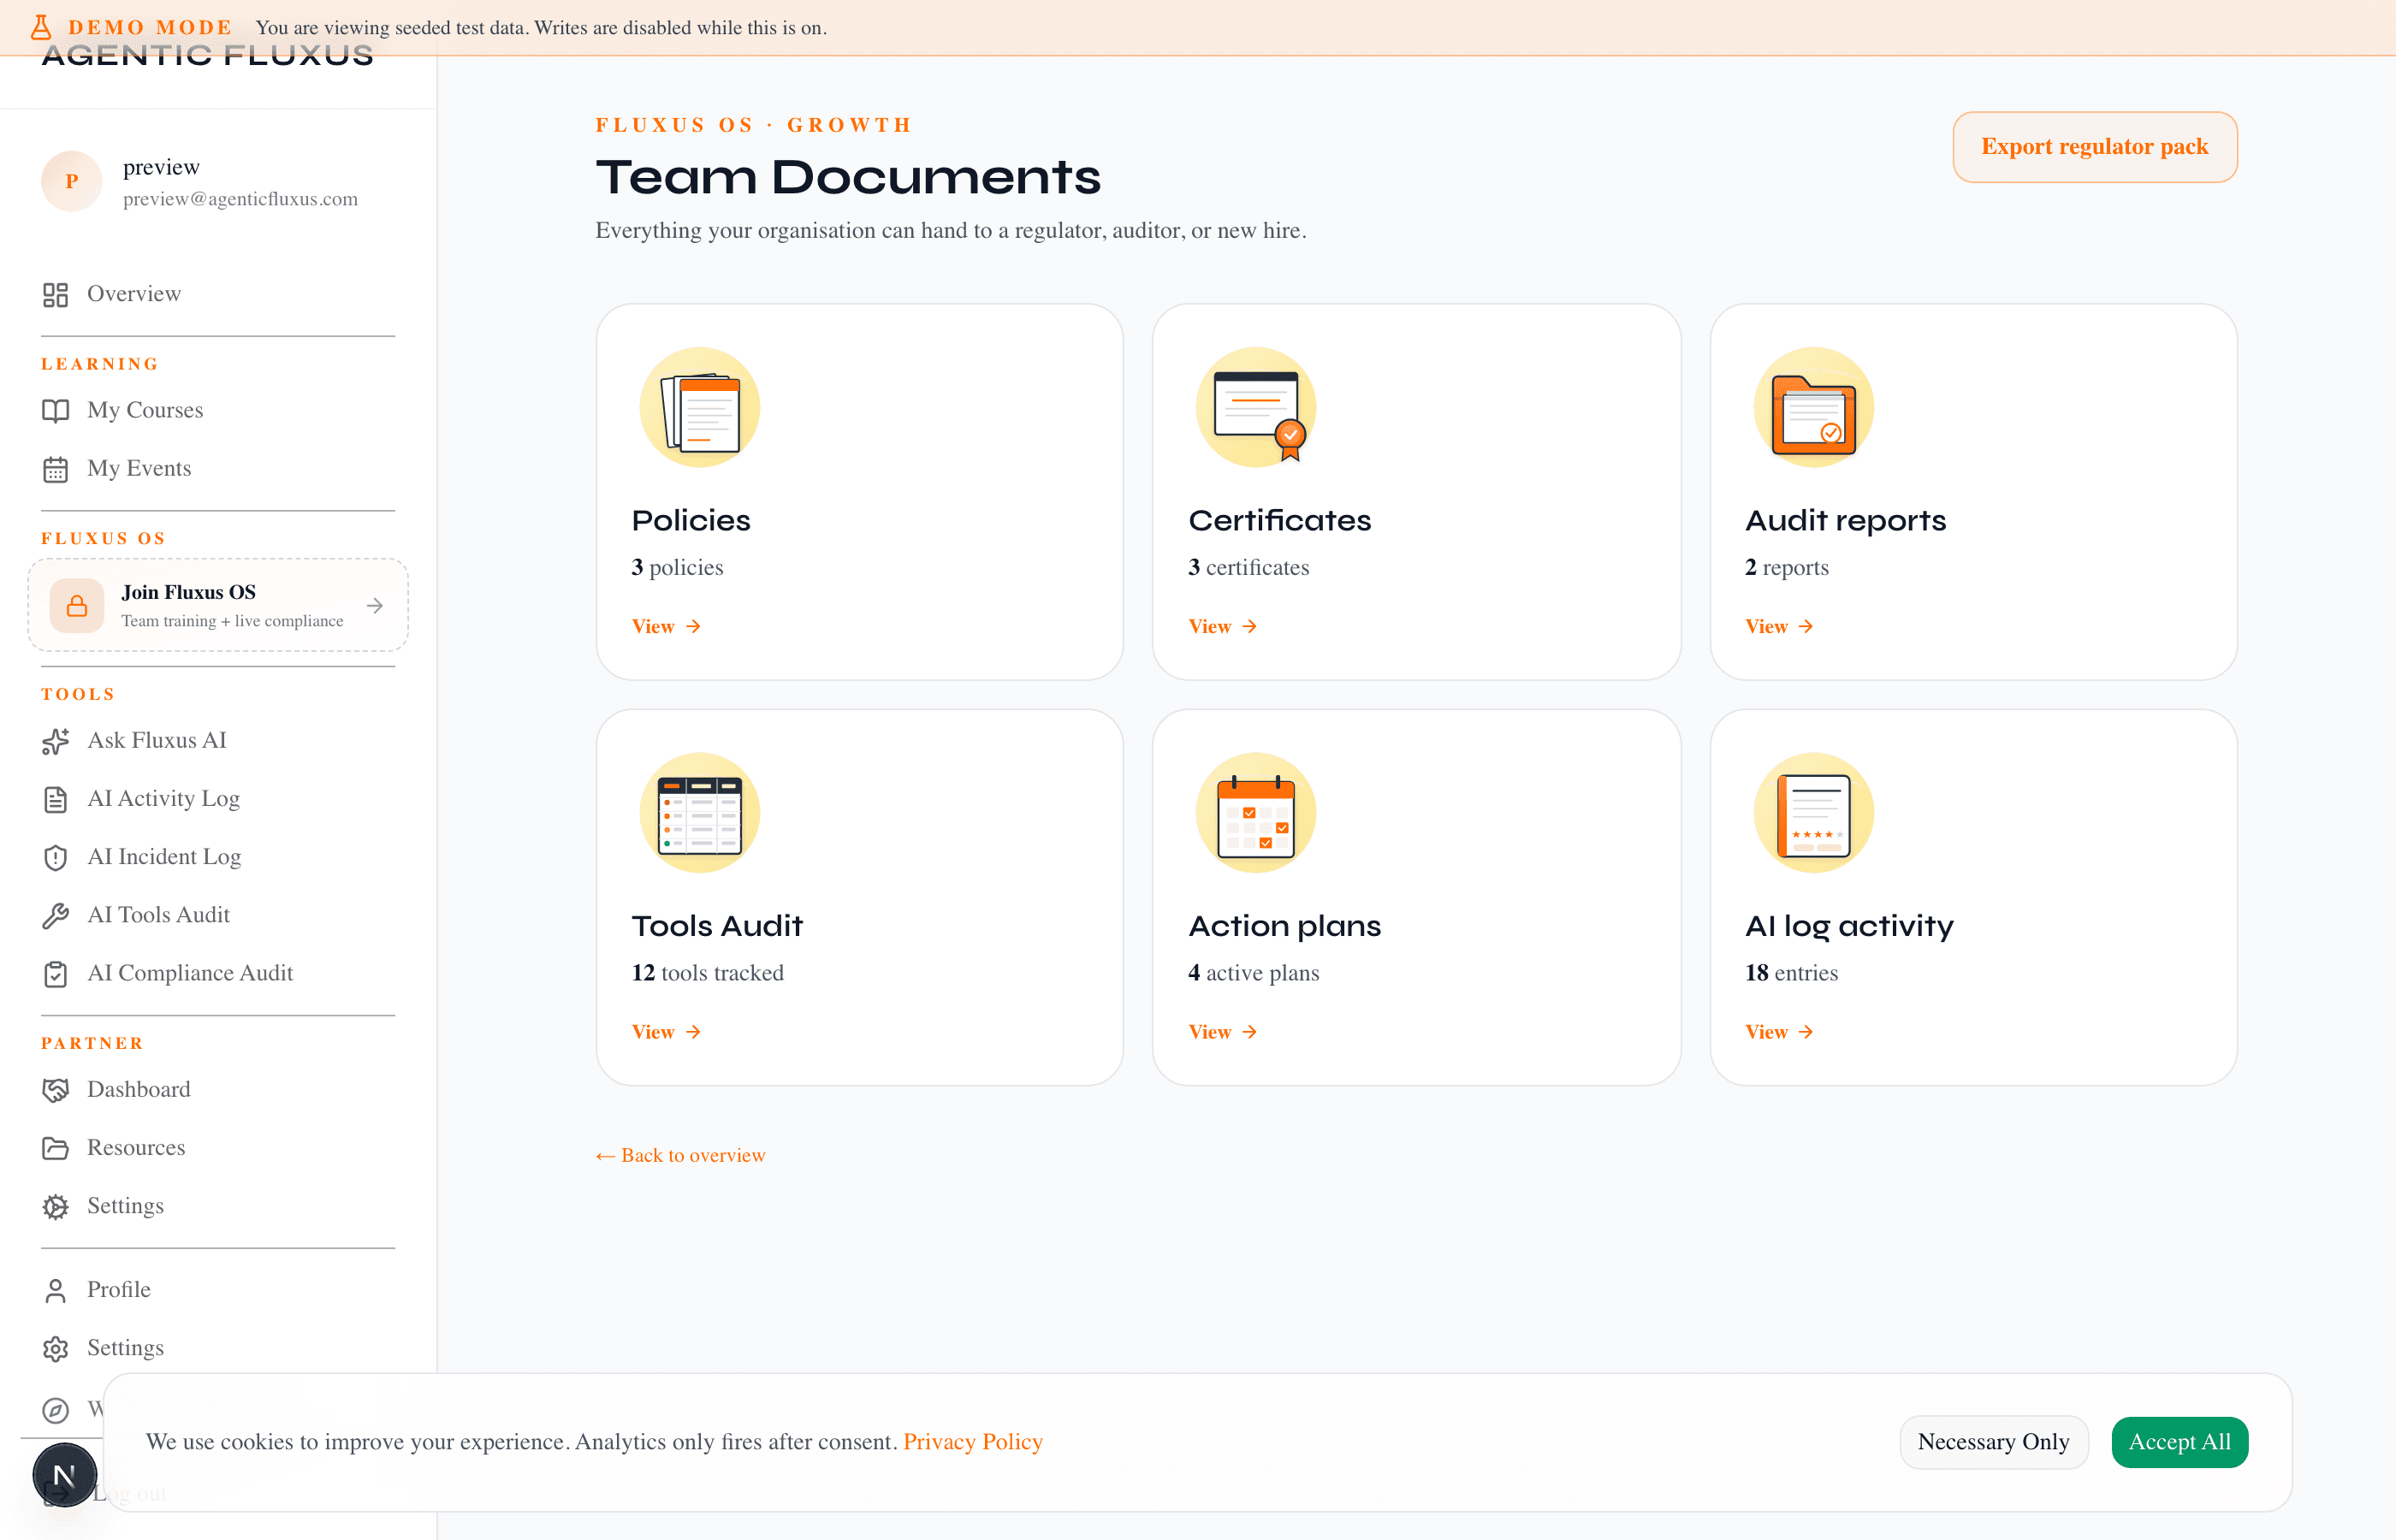Open My Events calendar
The height and width of the screenshot is (1540, 2396).
[x=139, y=468]
